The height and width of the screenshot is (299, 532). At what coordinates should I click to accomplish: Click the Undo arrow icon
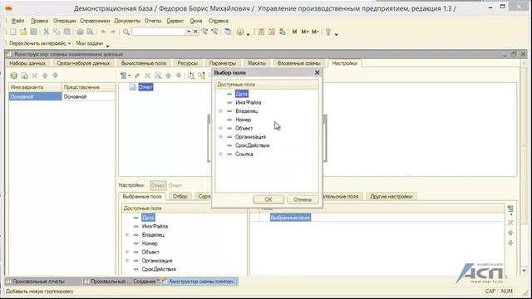click(x=103, y=32)
